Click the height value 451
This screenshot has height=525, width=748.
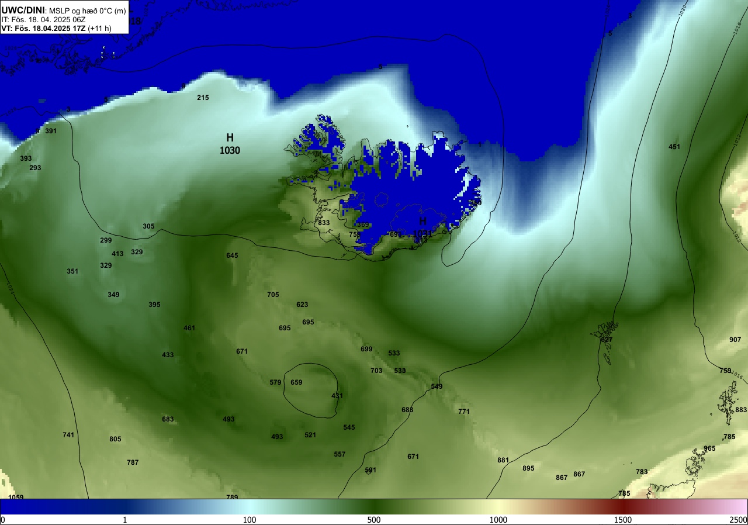pos(674,147)
